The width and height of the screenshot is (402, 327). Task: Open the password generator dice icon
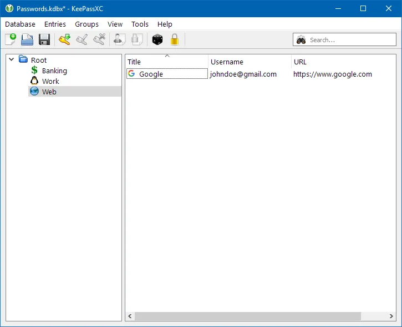tap(157, 39)
